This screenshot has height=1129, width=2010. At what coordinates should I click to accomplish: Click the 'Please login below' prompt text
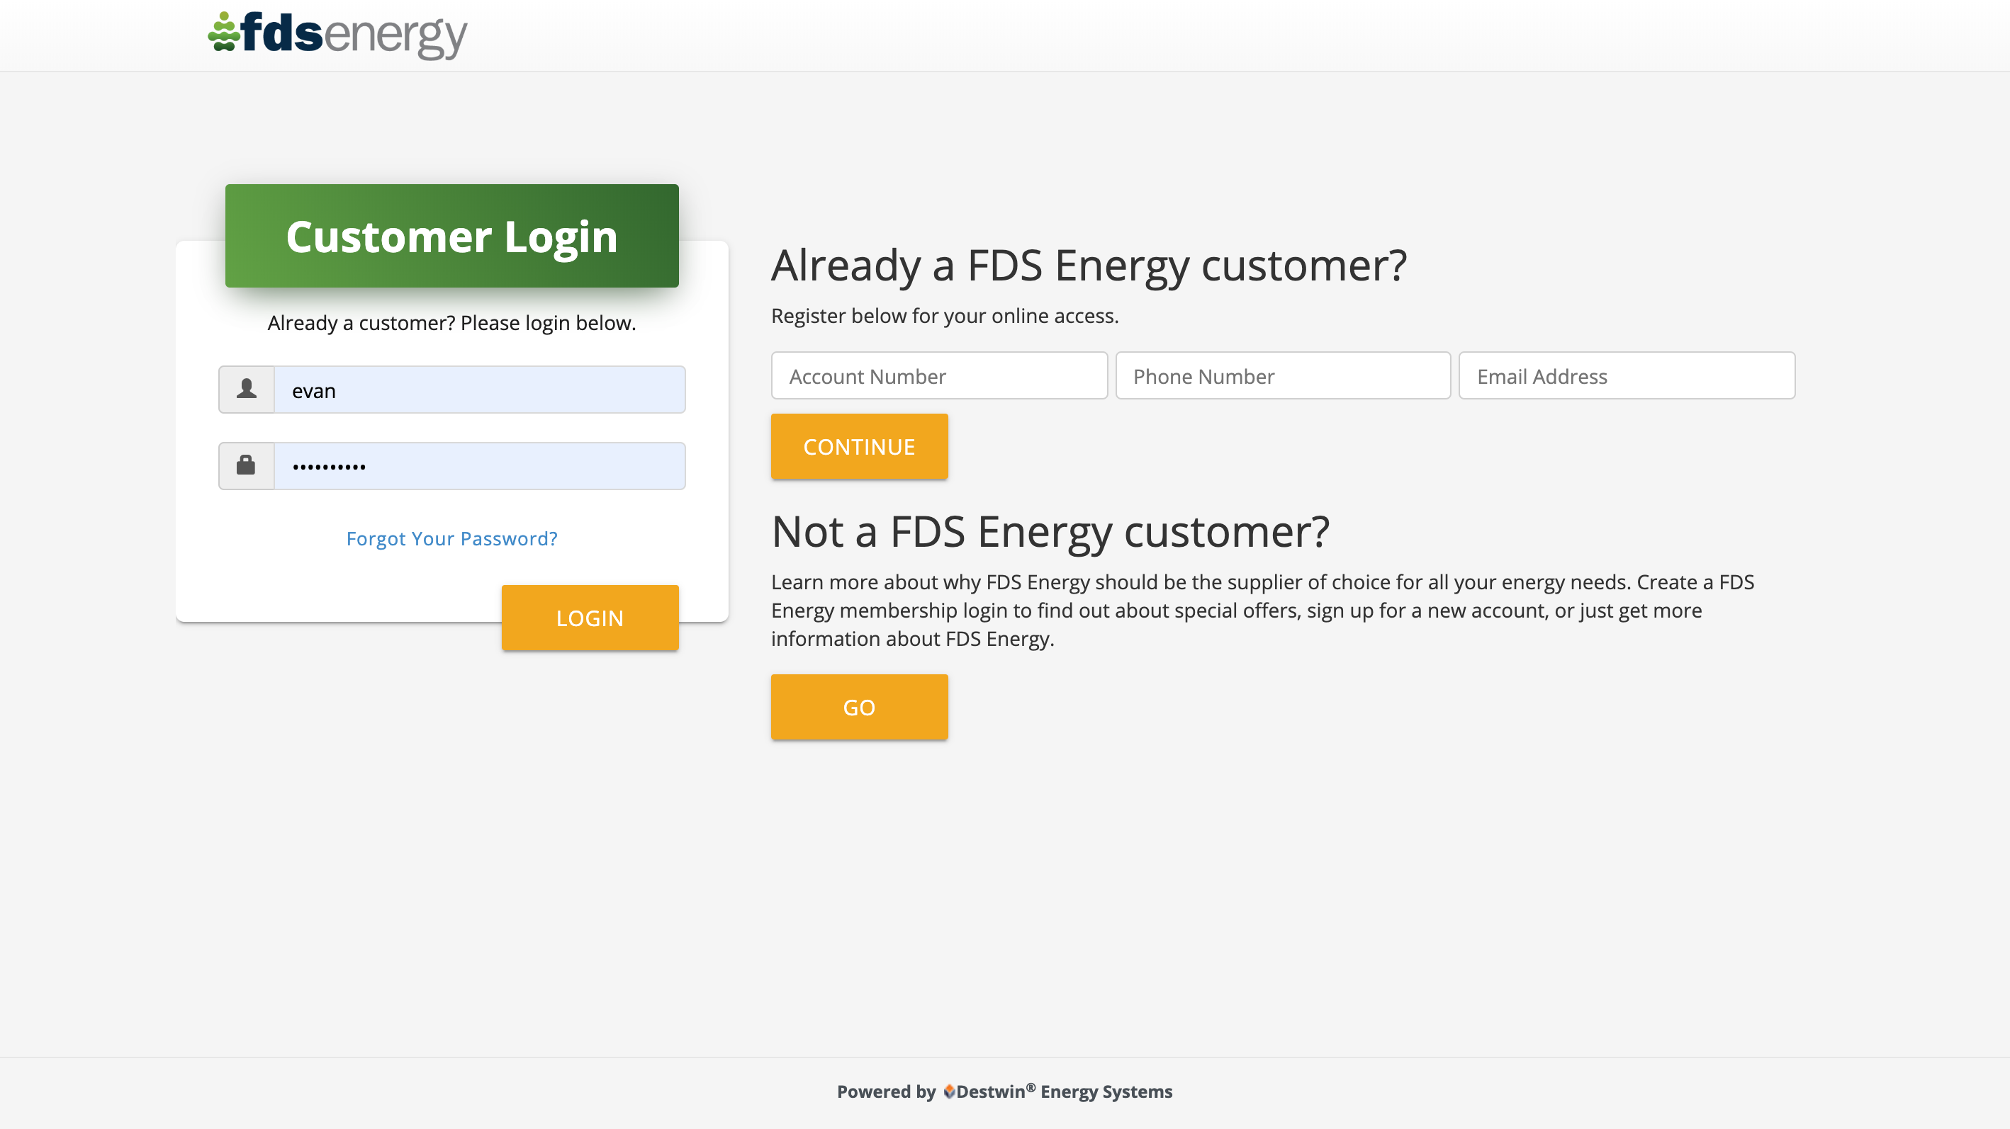coord(451,323)
